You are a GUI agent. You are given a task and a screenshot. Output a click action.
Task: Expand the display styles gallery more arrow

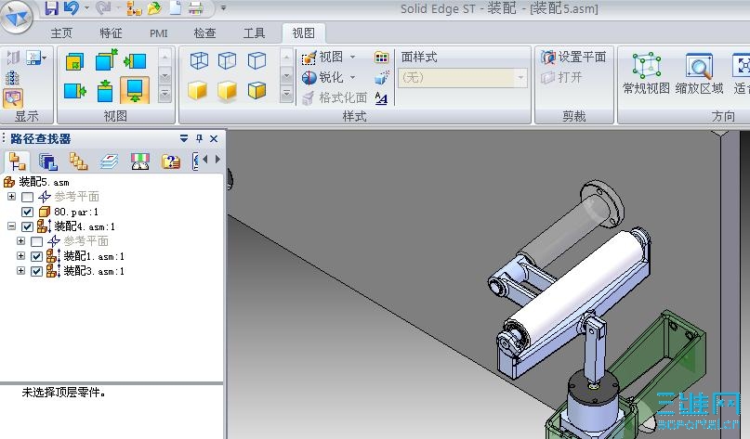[x=286, y=94]
